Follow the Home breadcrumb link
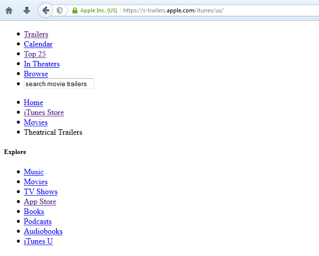Screen dimensions: 319x256 click(33, 102)
